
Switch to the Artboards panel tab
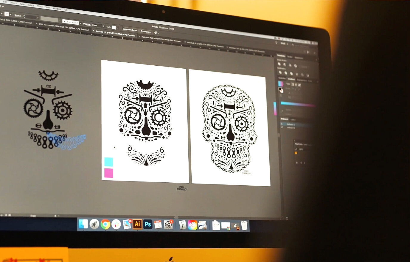point(285,119)
